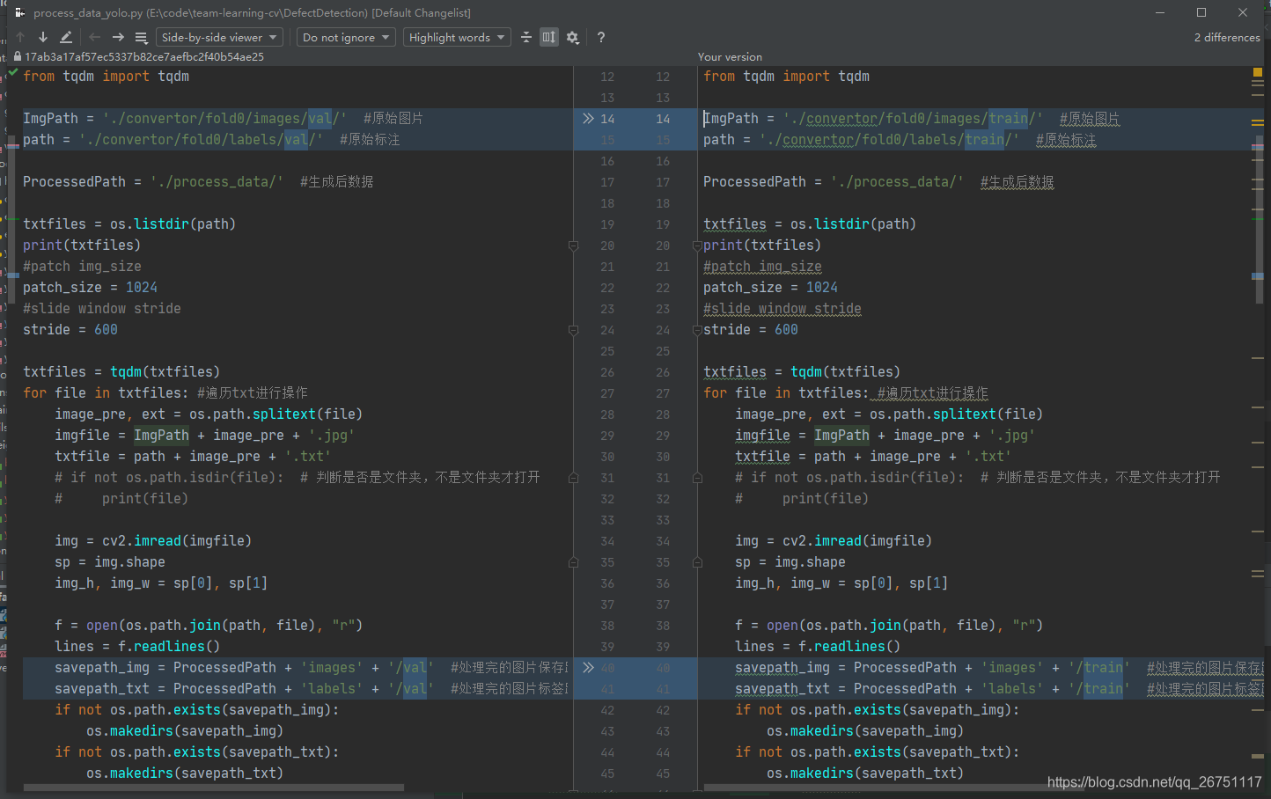Image resolution: width=1271 pixels, height=799 pixels.
Task: Click the yellow warning stripe at top of right gutter
Action: coord(1258,74)
